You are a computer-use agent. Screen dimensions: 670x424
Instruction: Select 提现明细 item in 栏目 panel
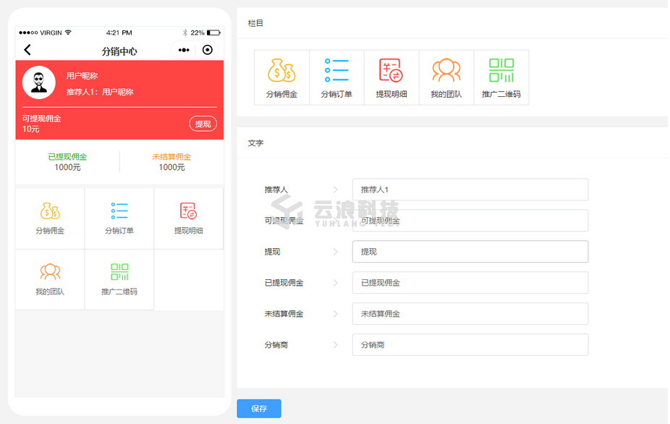[x=391, y=77]
